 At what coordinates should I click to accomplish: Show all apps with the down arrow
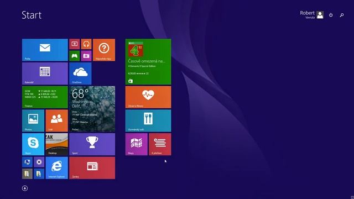[x=25, y=188]
